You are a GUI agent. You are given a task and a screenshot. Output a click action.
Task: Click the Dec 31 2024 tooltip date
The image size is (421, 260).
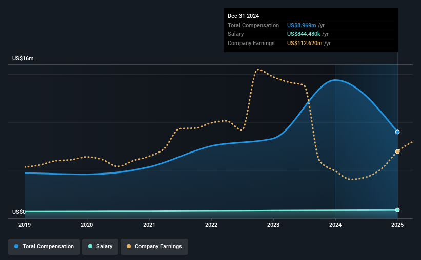coord(243,16)
